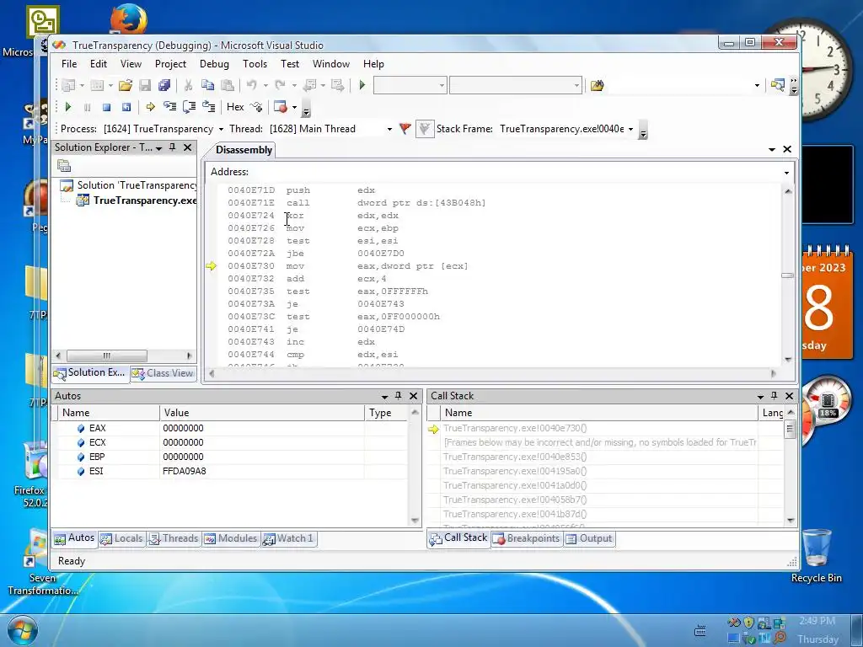Viewport: 863px width, 647px height.
Task: Open Windows Start menu orb
Action: coord(21,630)
